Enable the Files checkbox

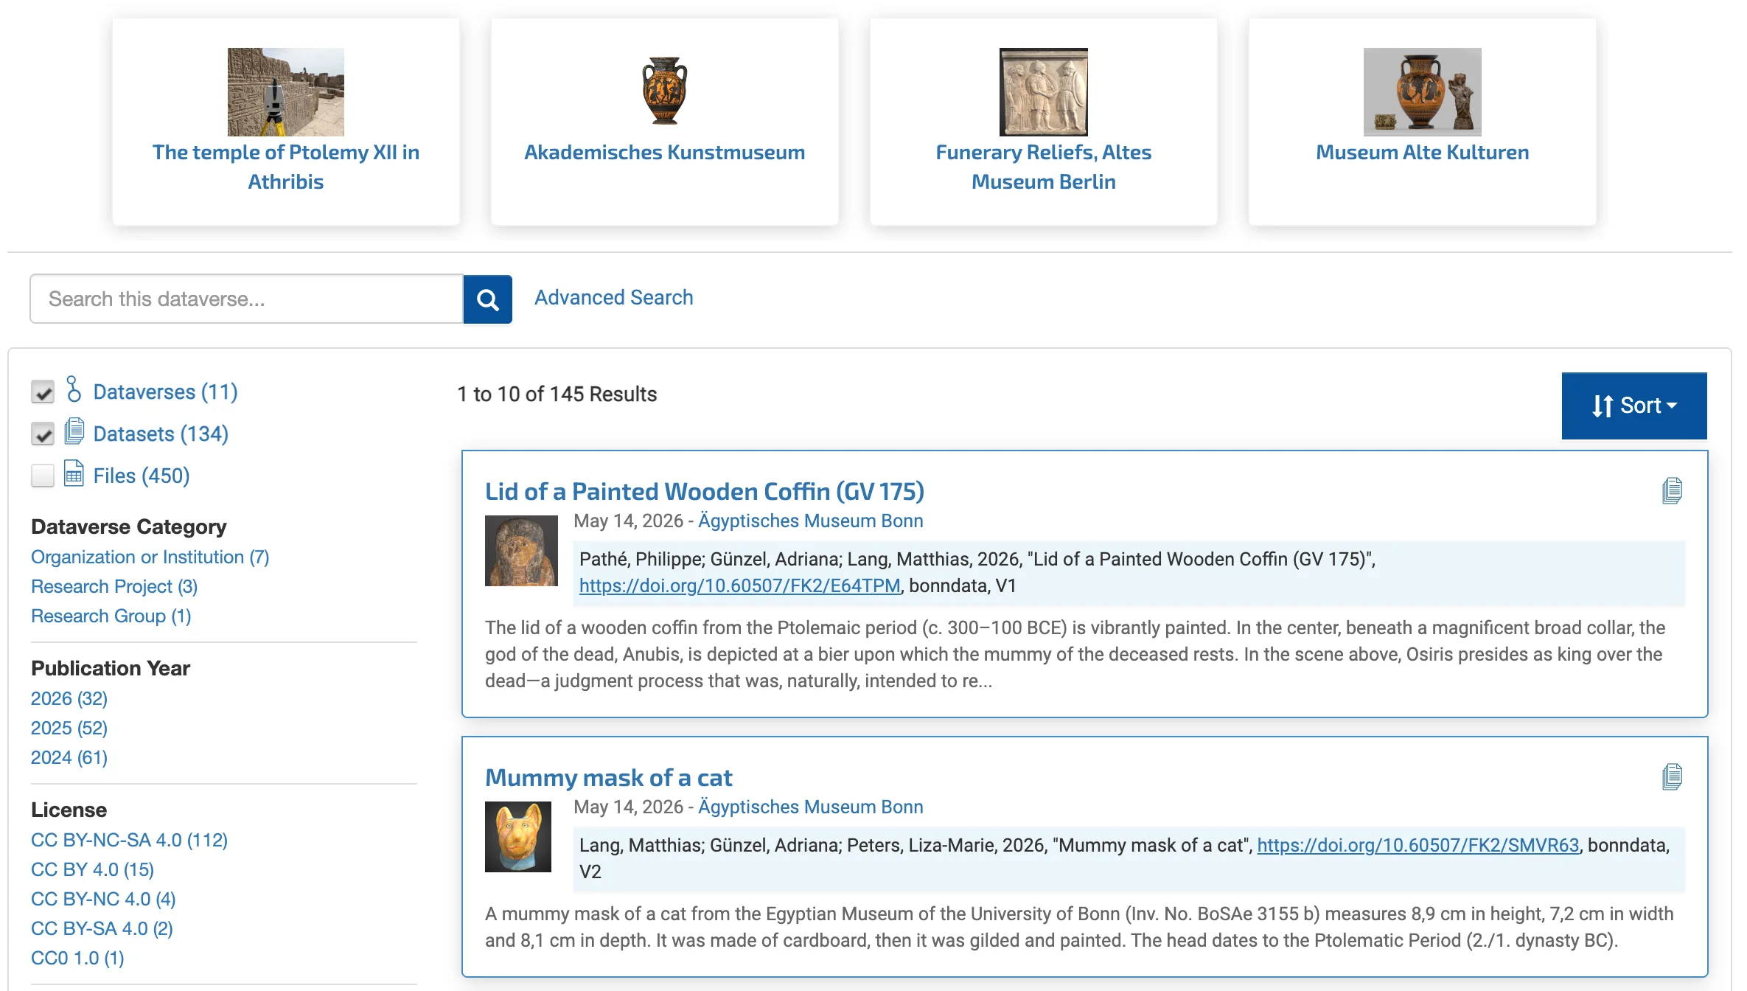pyautogui.click(x=43, y=476)
